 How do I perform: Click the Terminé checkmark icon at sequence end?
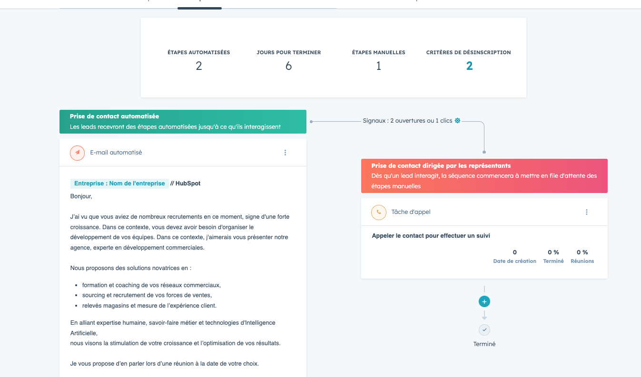484,329
